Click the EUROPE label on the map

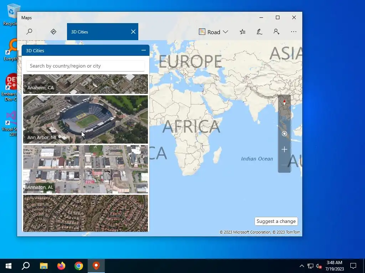(x=190, y=62)
